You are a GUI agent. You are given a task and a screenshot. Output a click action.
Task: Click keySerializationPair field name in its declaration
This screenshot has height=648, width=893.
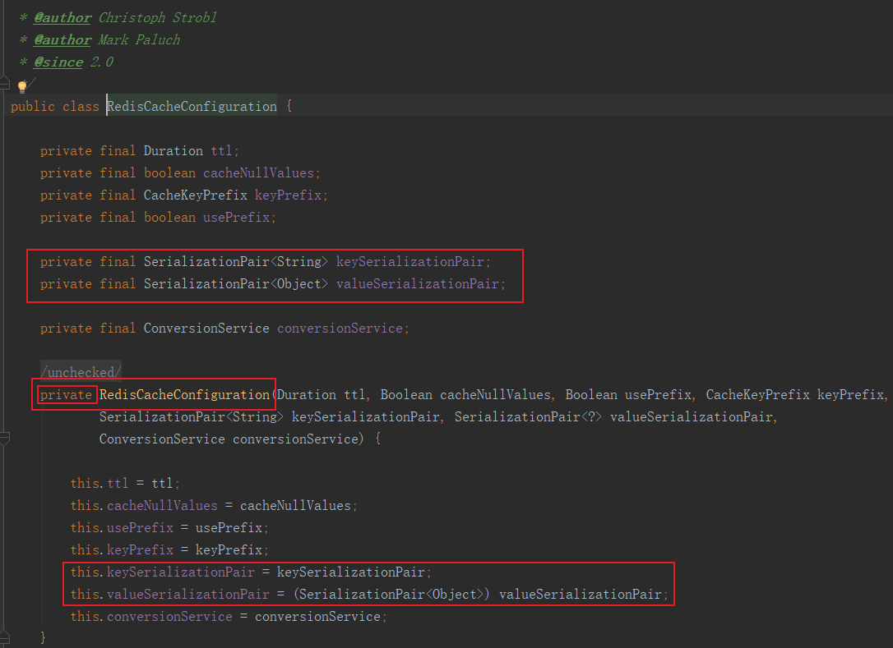(410, 262)
